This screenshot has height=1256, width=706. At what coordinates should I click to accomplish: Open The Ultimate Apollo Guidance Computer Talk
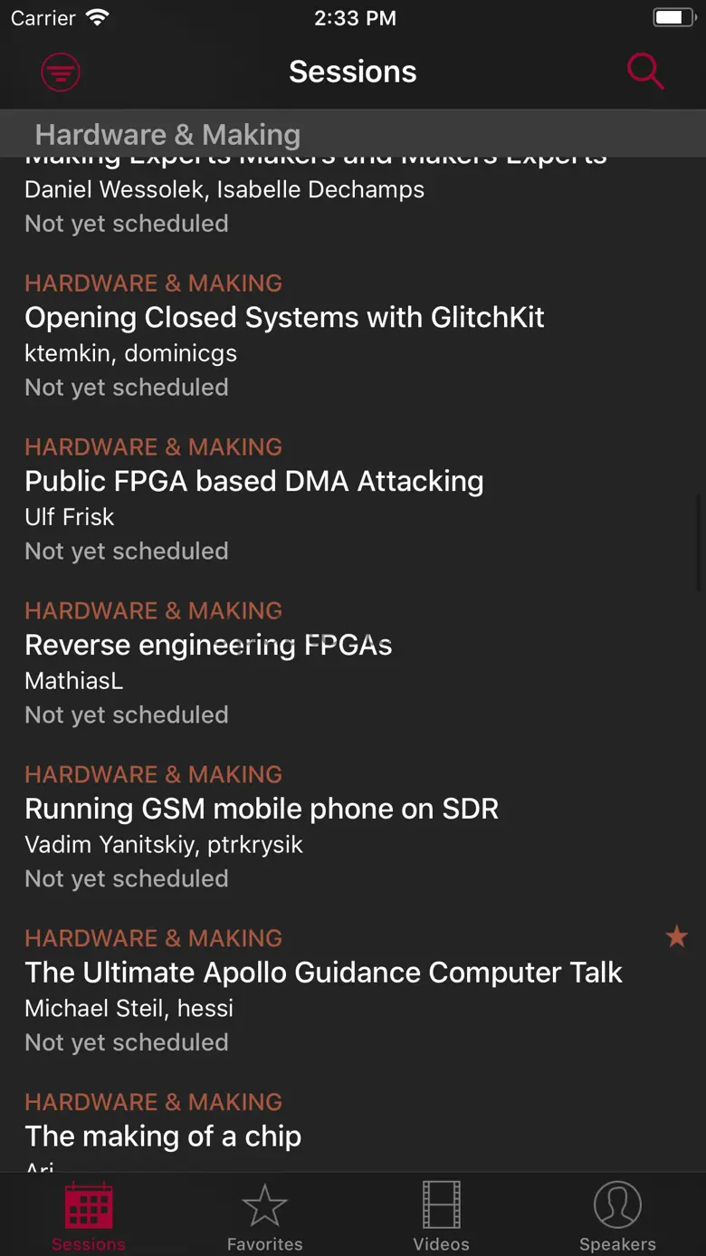(323, 973)
